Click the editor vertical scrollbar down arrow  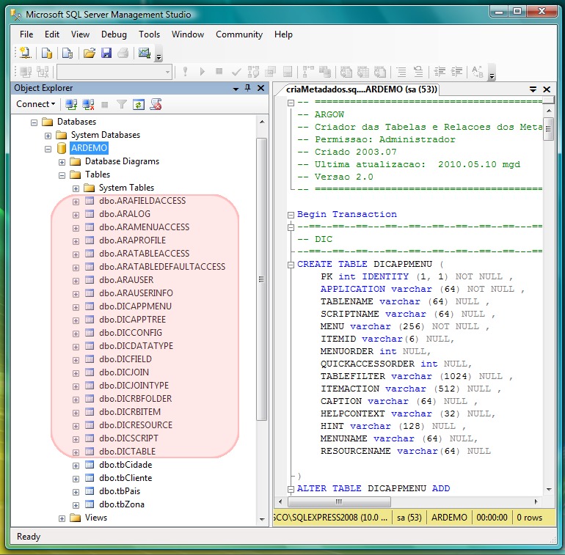coord(549,489)
